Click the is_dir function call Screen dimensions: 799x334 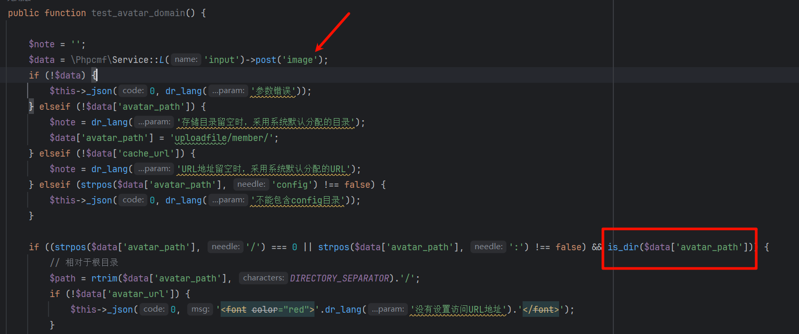coord(623,247)
